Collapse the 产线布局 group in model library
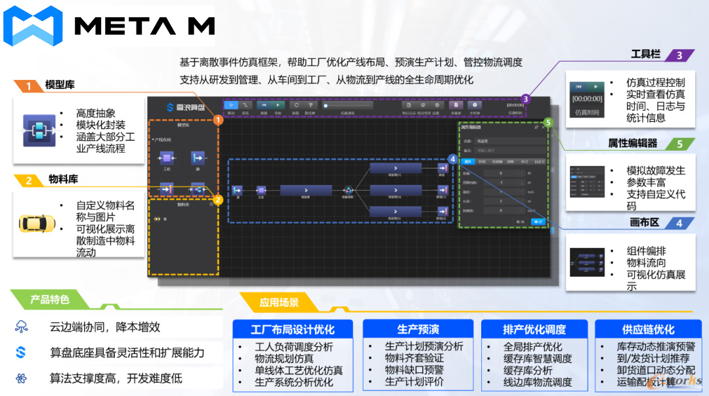The height and width of the screenshot is (396, 709). 153,140
